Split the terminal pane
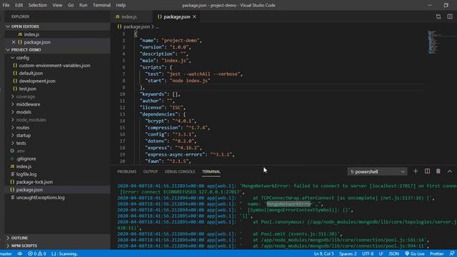The width and height of the screenshot is (457, 257). pos(427,171)
